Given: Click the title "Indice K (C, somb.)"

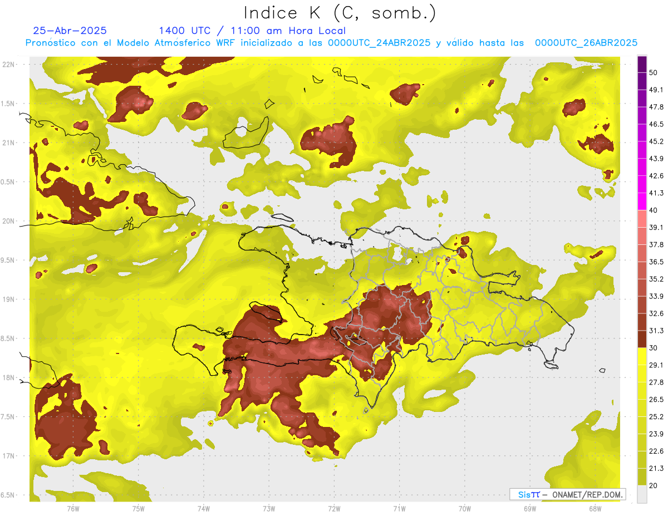Looking at the screenshot, I should point(340,13).
